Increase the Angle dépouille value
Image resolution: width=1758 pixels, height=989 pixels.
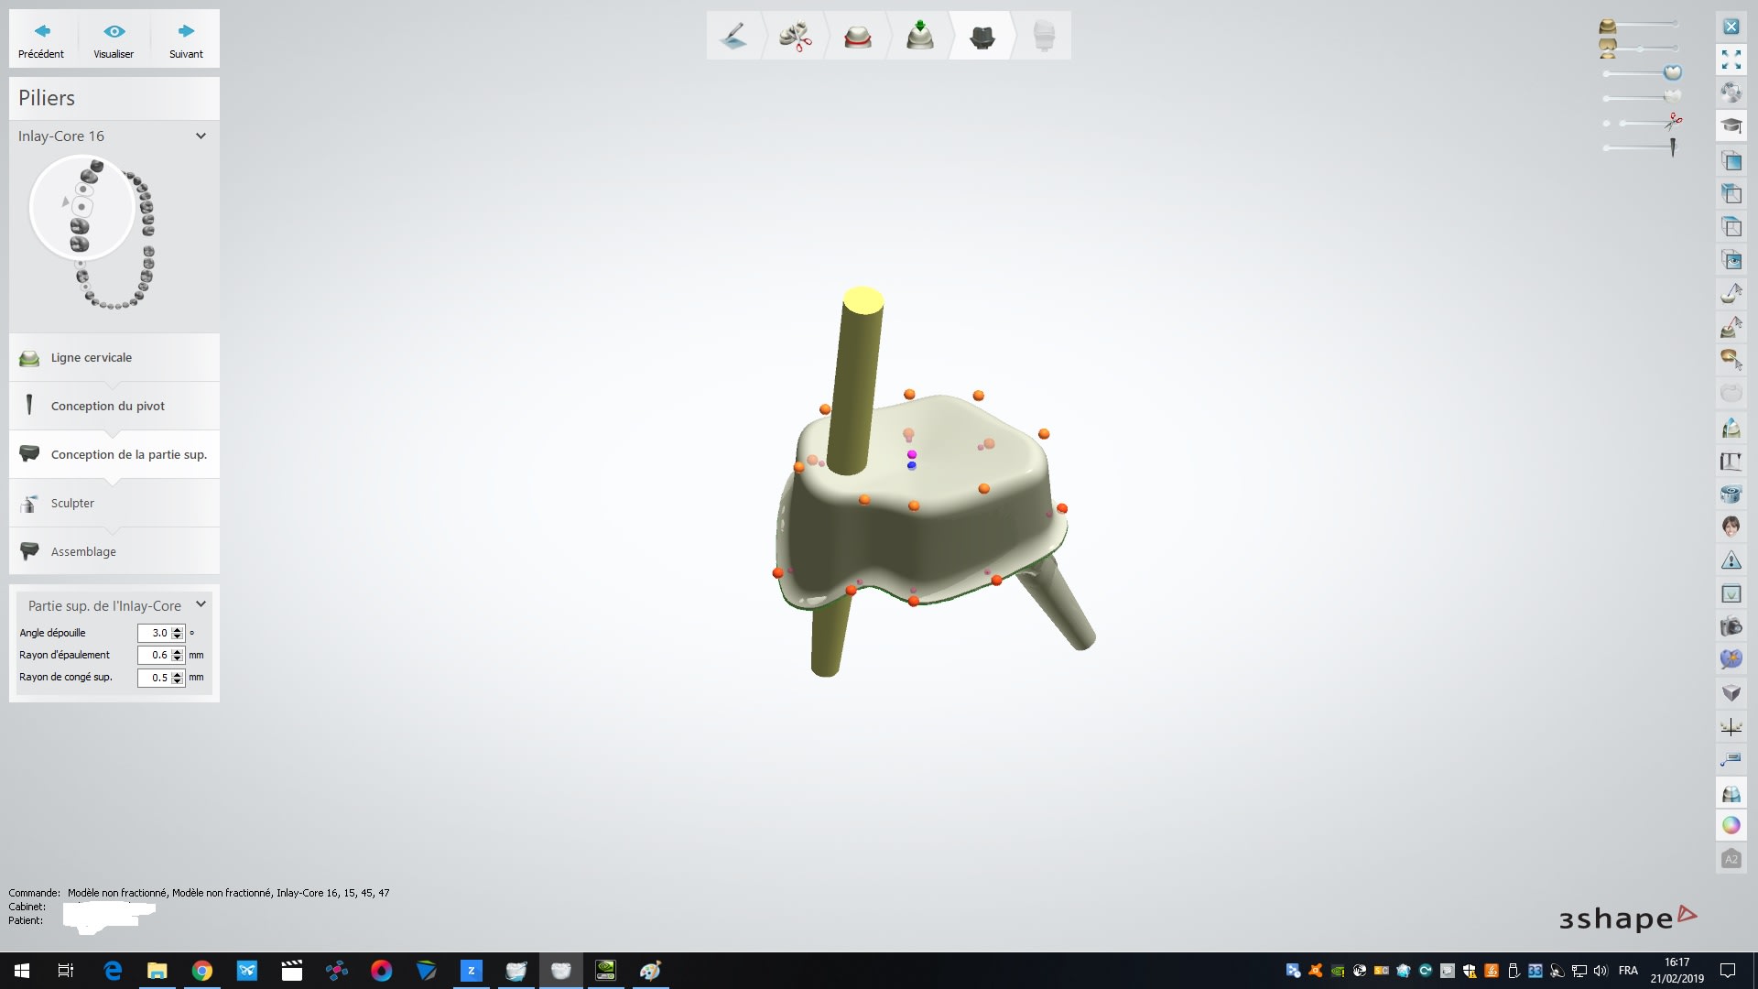178,629
